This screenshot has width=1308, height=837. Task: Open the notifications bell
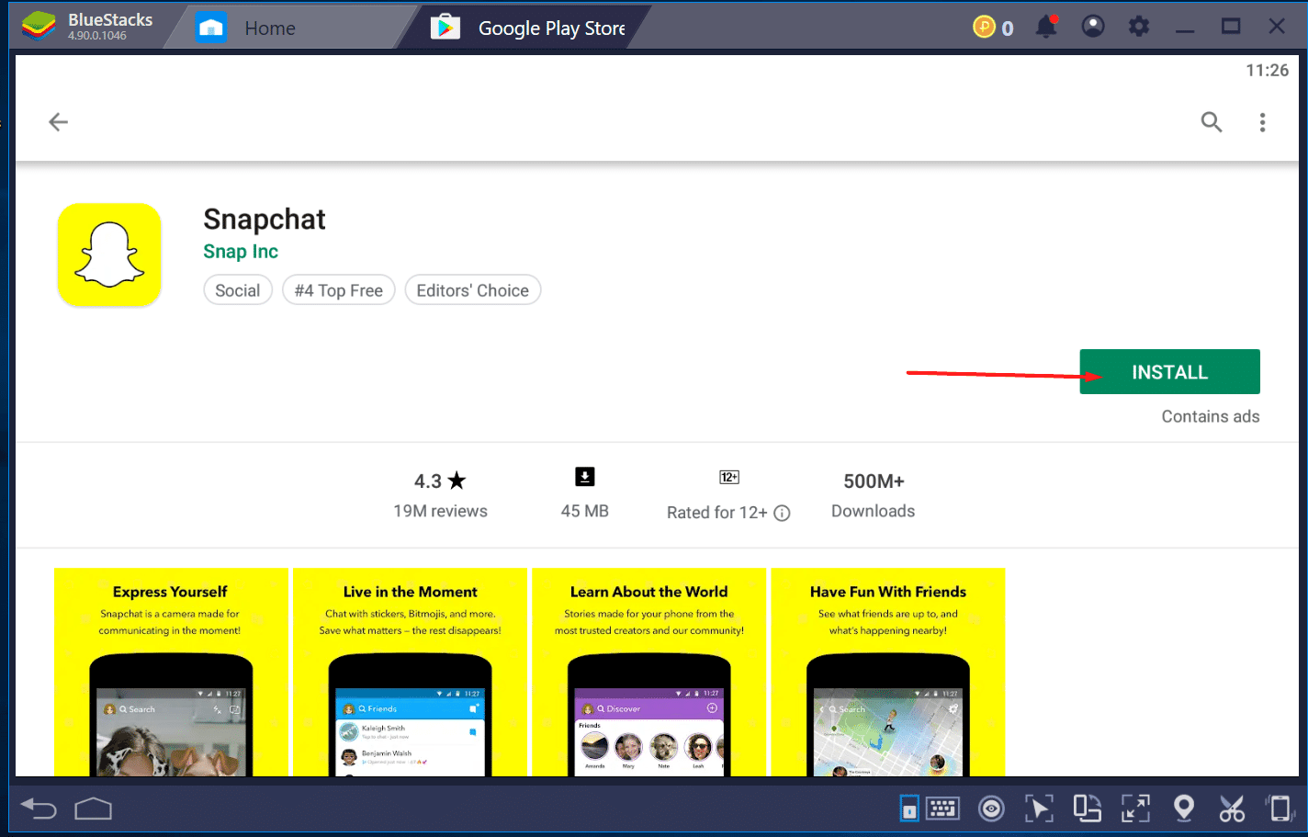click(x=1046, y=27)
